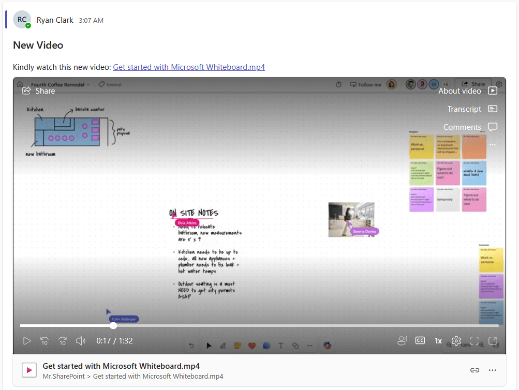The image size is (519, 390).
Task: Open the video Transcript panel
Action: point(472,109)
